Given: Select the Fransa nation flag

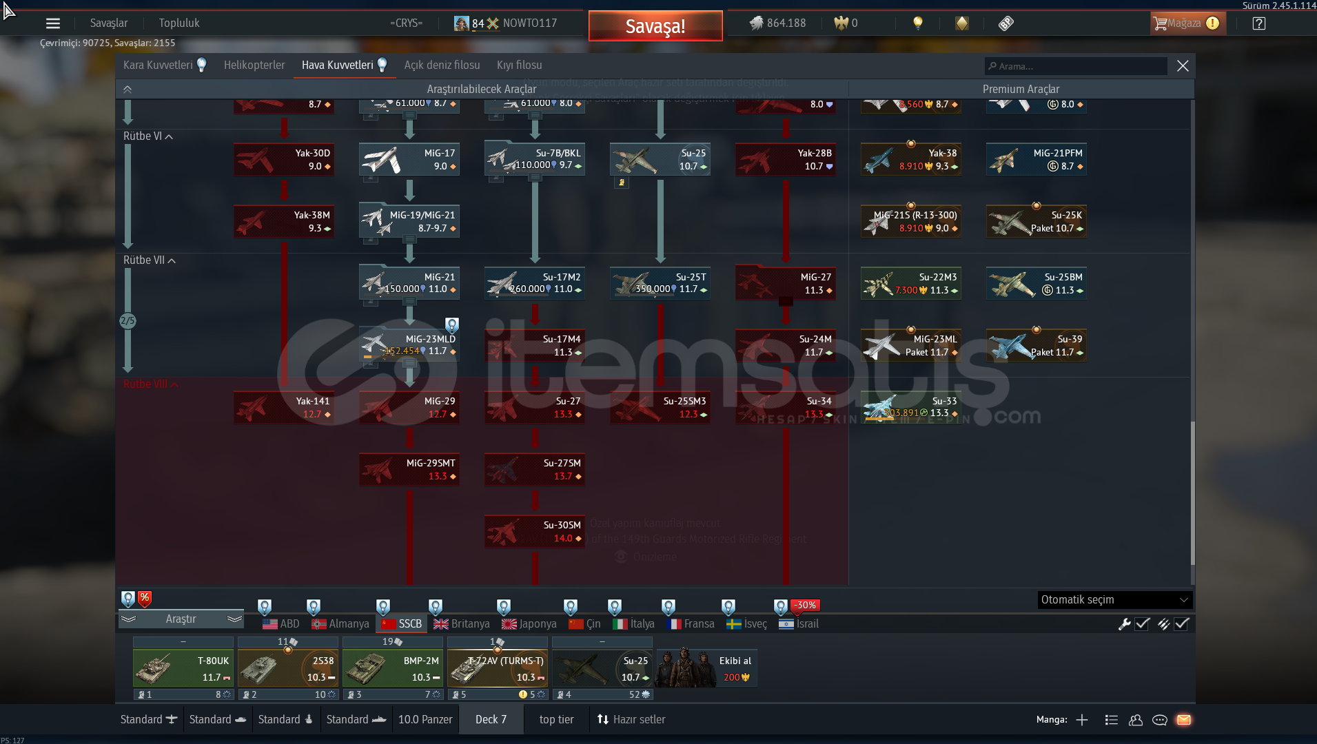Looking at the screenshot, I should tap(691, 623).
